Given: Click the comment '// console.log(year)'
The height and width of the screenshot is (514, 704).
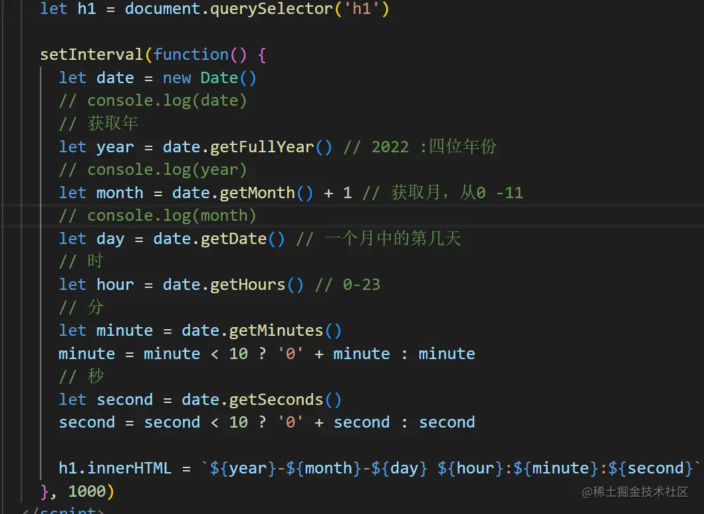Looking at the screenshot, I should click(x=153, y=170).
